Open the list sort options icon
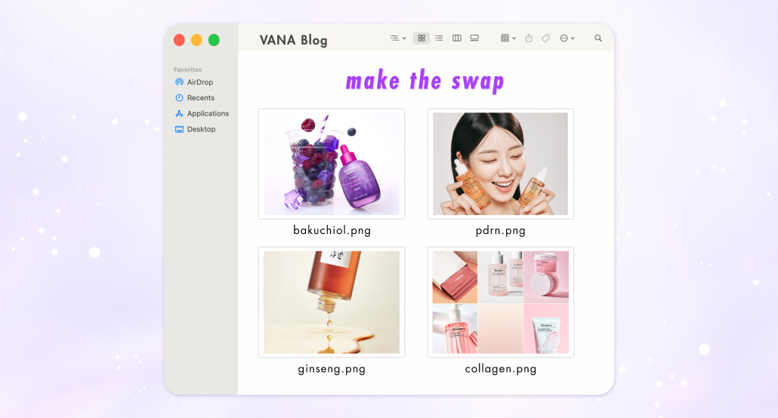The image size is (778, 418). coord(397,38)
